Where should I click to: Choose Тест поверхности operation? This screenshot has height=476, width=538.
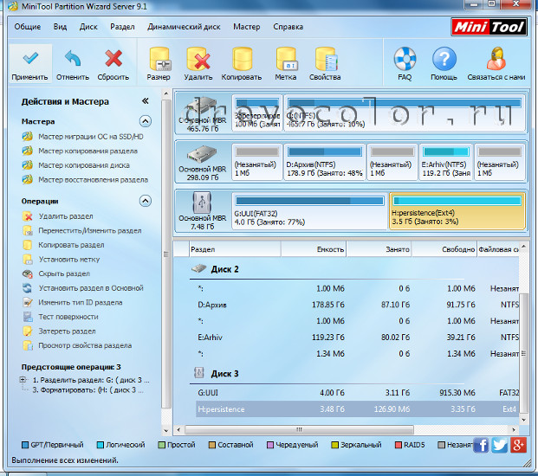point(60,317)
